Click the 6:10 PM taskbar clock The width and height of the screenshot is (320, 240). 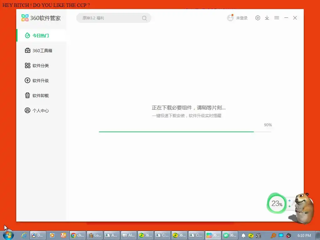pos(304,236)
